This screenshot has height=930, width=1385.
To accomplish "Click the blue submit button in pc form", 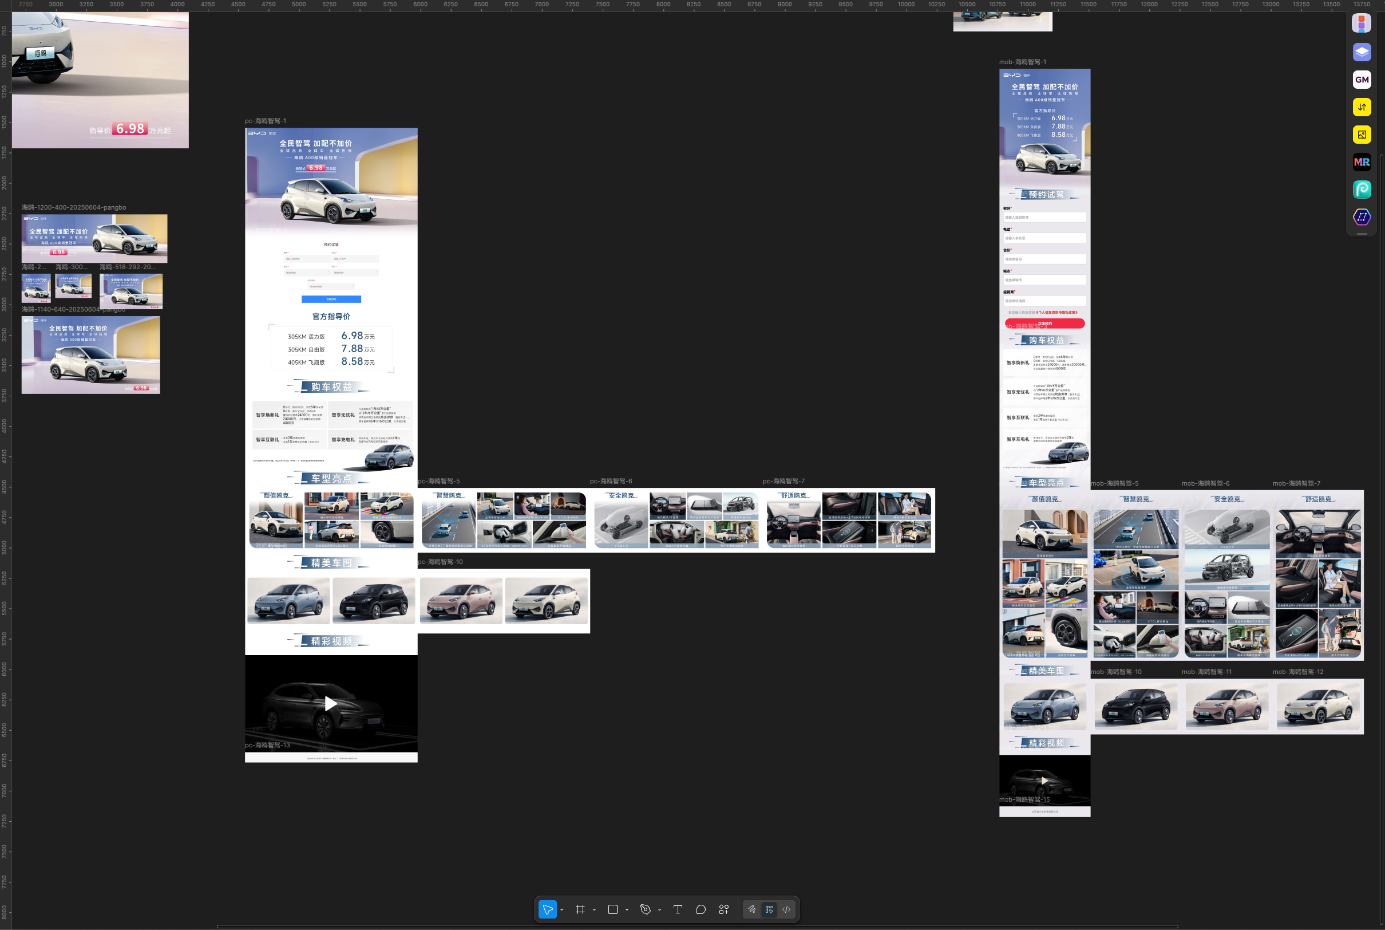I will [331, 299].
